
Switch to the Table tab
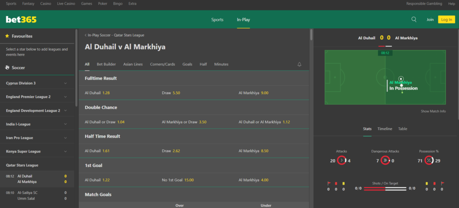(403, 129)
